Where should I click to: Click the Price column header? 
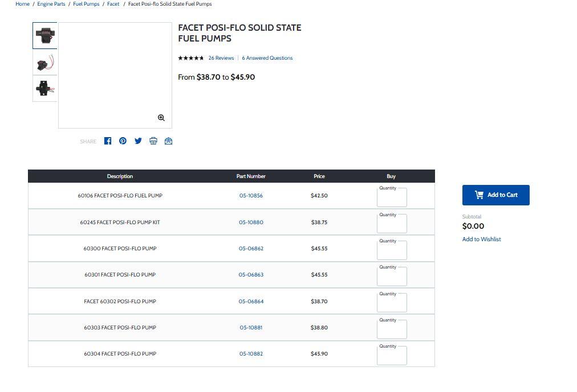click(x=319, y=176)
